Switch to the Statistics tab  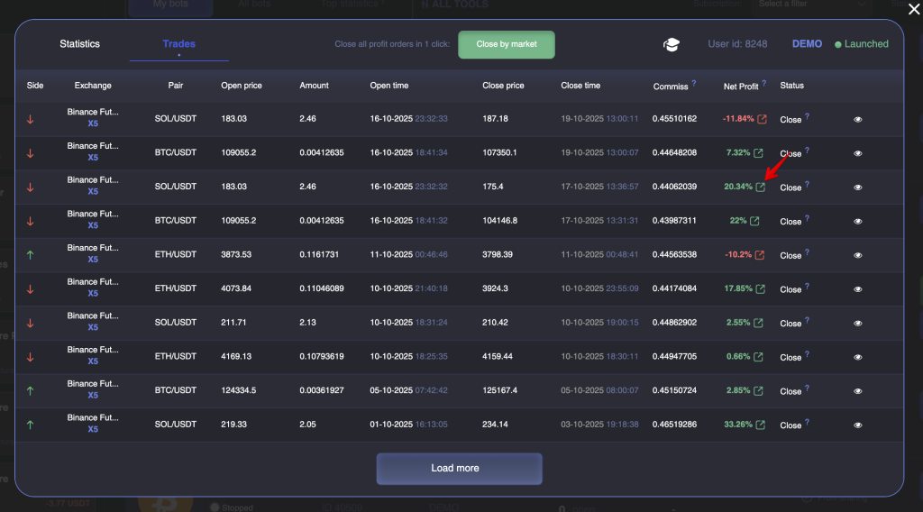point(80,44)
